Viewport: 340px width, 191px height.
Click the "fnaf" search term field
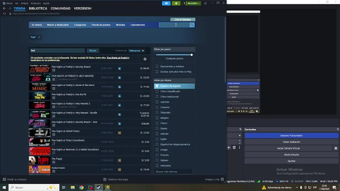click(x=57, y=51)
